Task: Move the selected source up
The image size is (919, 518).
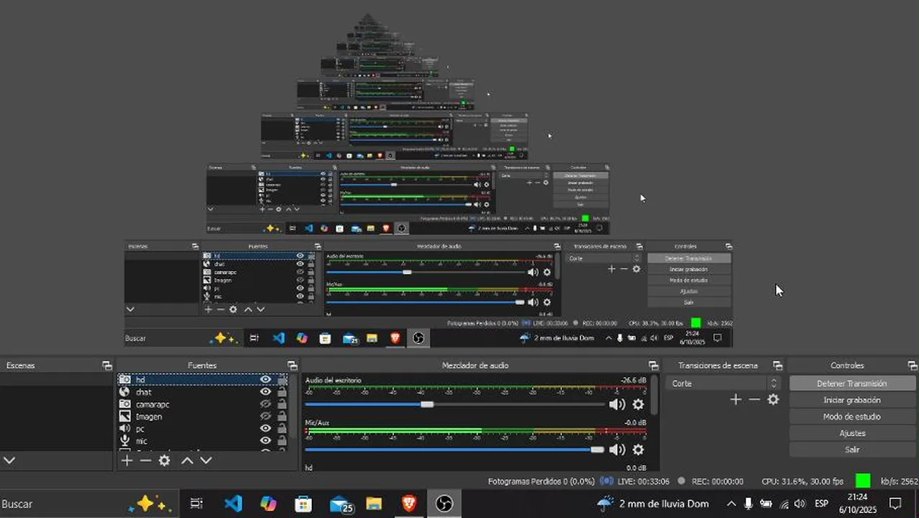Action: tap(187, 460)
